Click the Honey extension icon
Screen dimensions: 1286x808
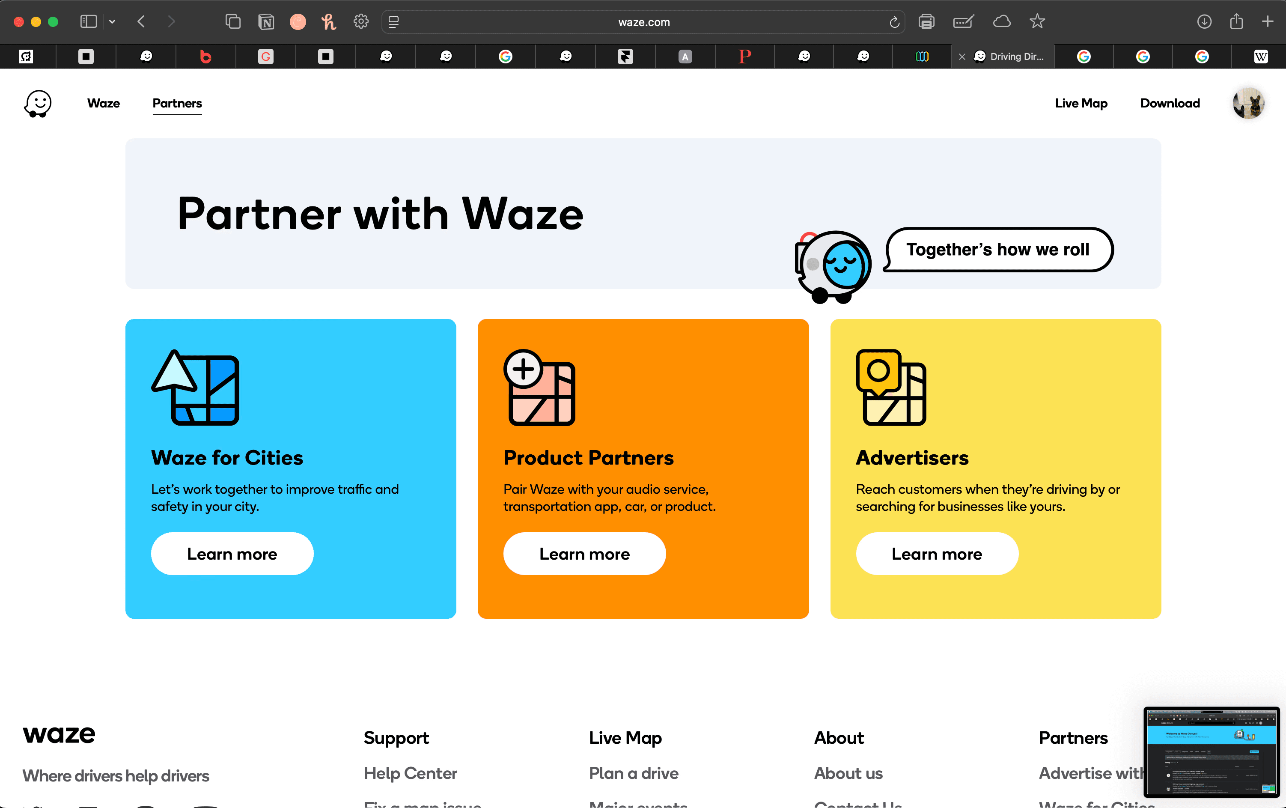(x=329, y=22)
